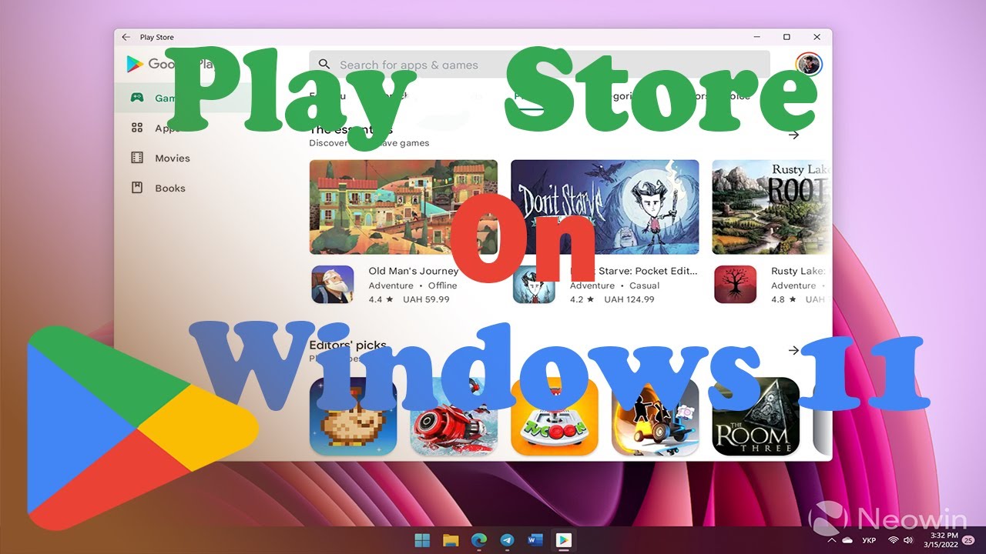
Task: Click the Don't Starve Pocket Edition app icon
Action: (533, 285)
